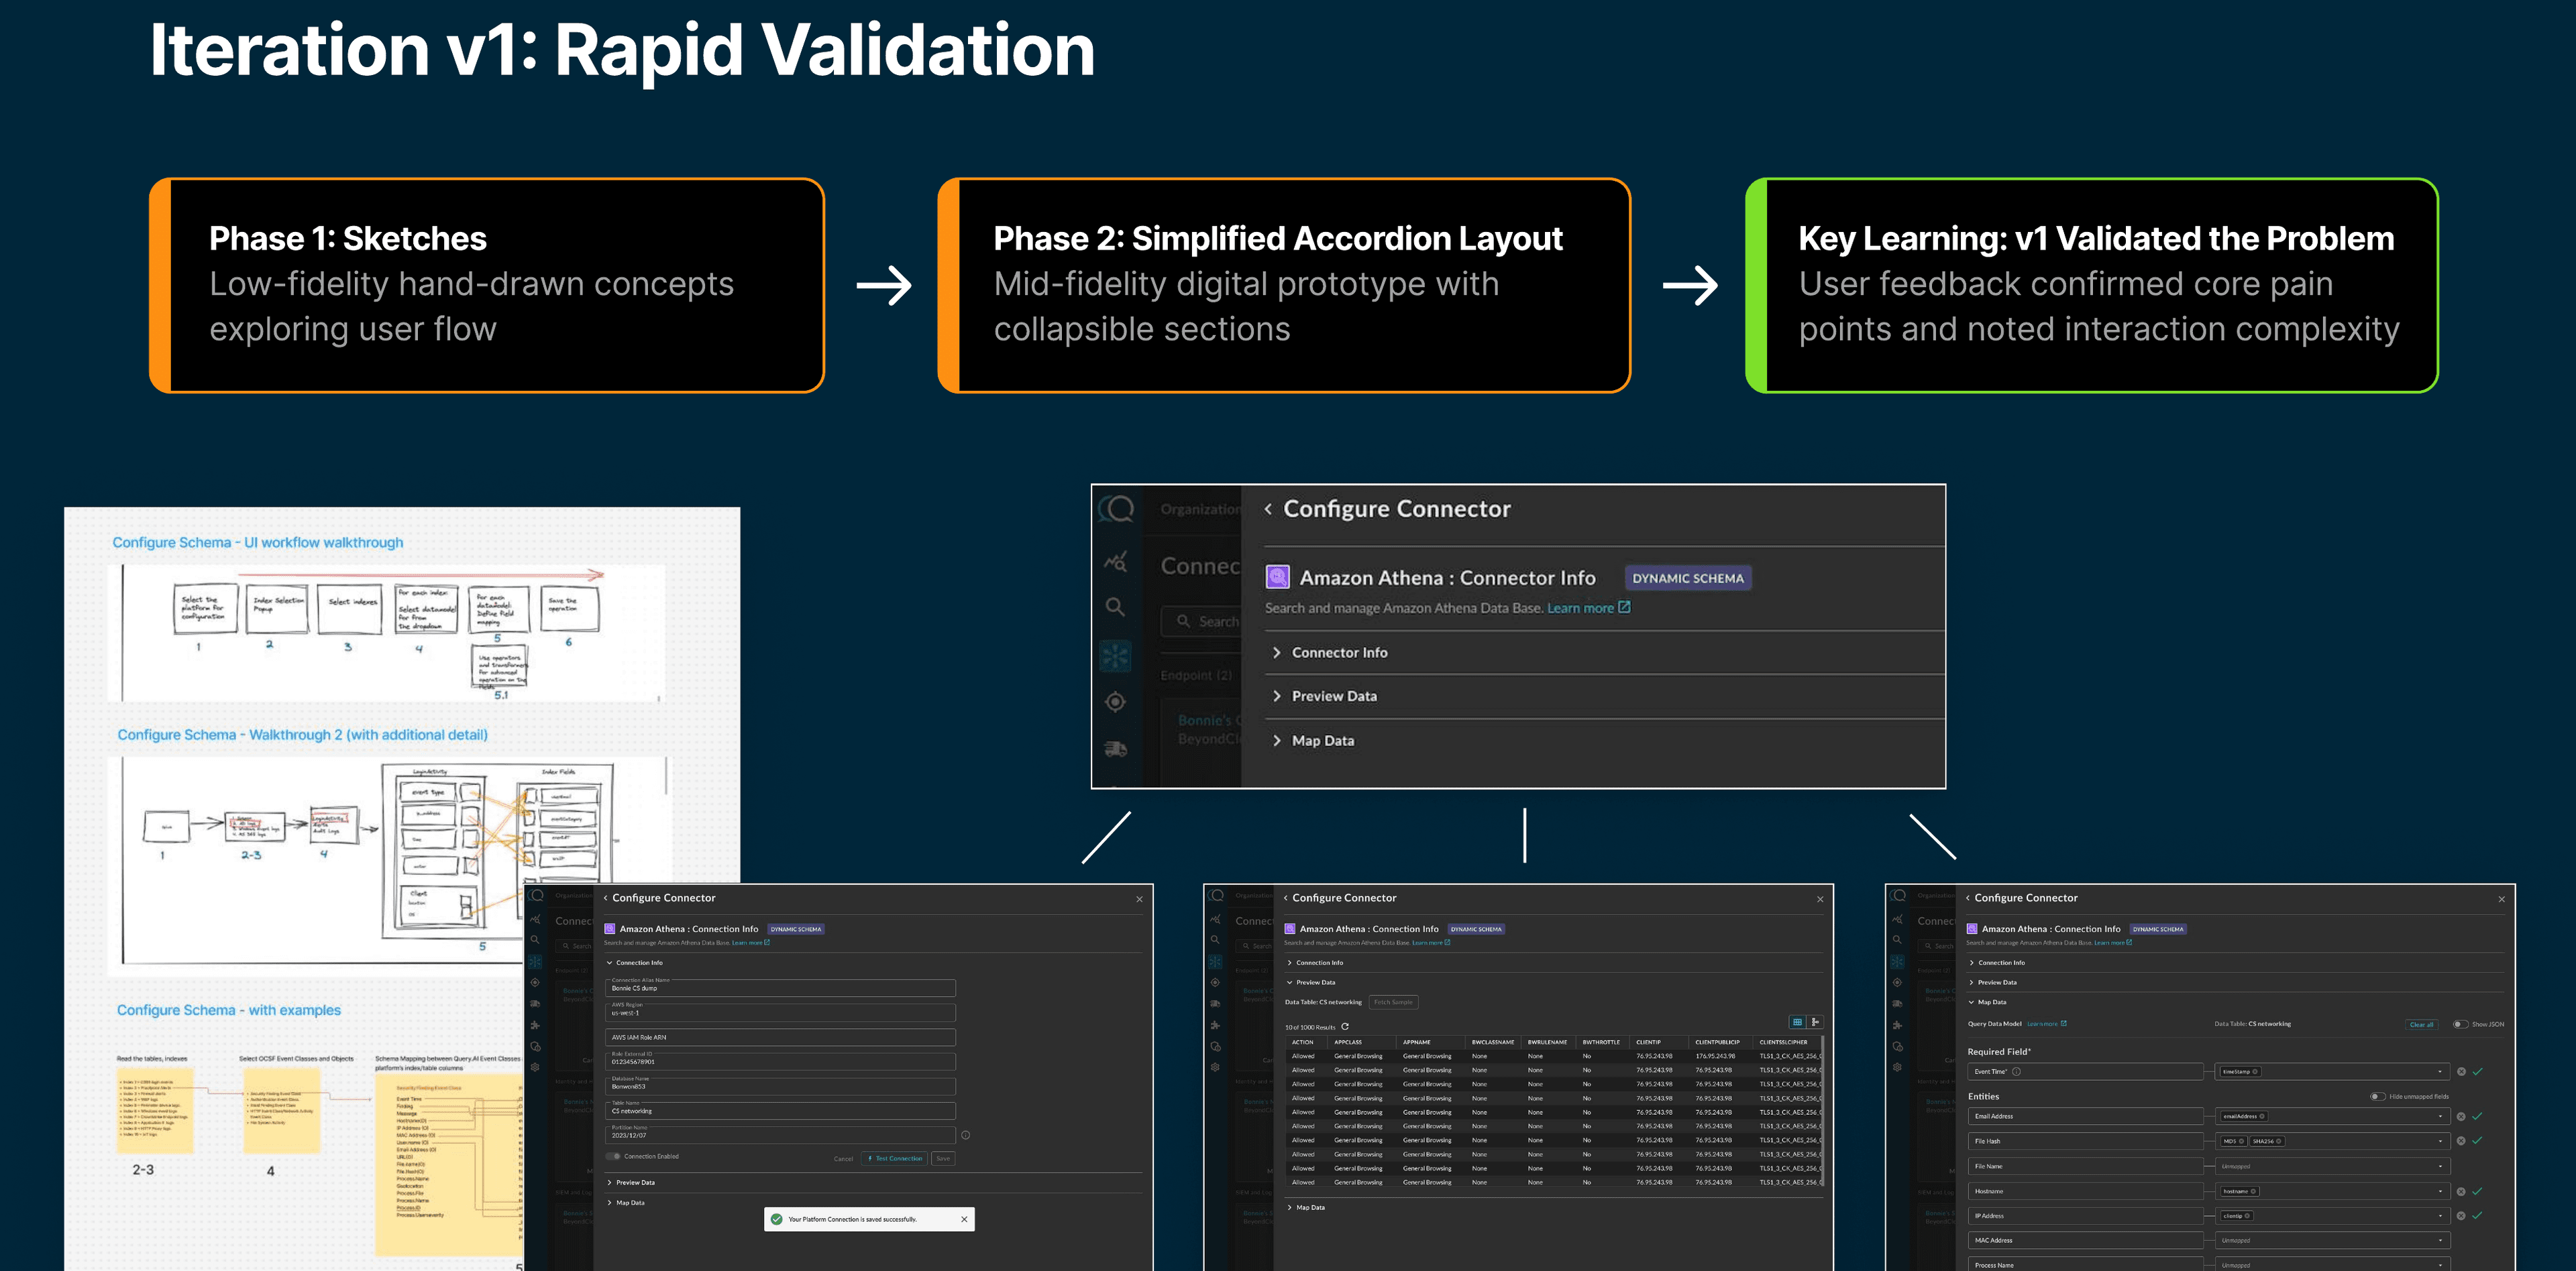Click truck icon in top large panel sidebar

pos(1116,748)
